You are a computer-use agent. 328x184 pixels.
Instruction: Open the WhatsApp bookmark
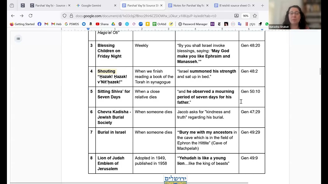pyautogui.click(x=267, y=24)
